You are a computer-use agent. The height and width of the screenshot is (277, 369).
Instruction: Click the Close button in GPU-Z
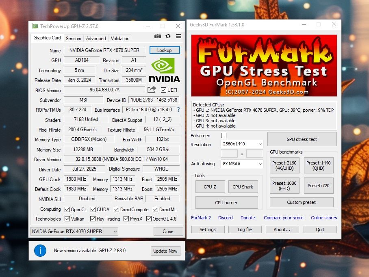pyautogui.click(x=168, y=232)
